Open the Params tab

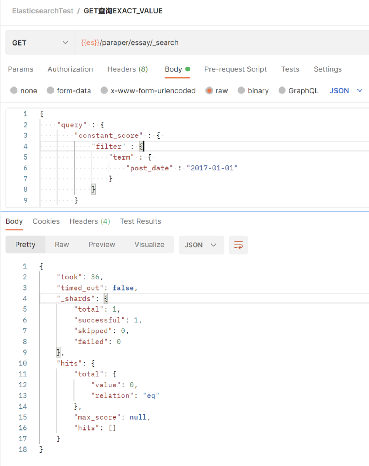(x=20, y=69)
